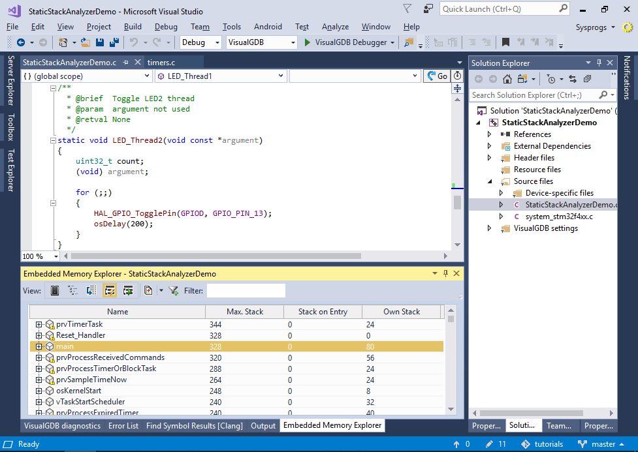Click the clock icon beside the Go button
638x452 pixels.
(457, 76)
